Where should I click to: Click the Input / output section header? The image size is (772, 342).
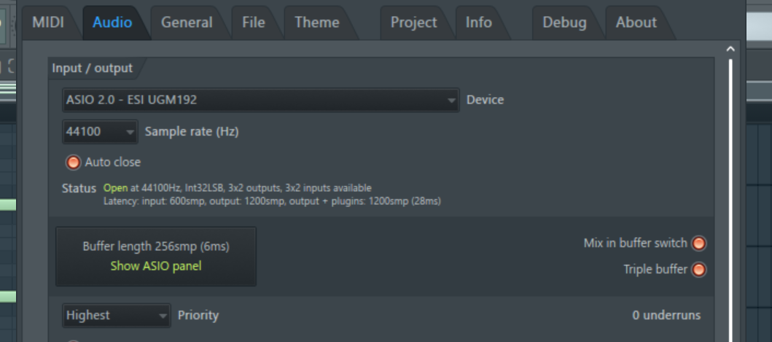click(93, 69)
